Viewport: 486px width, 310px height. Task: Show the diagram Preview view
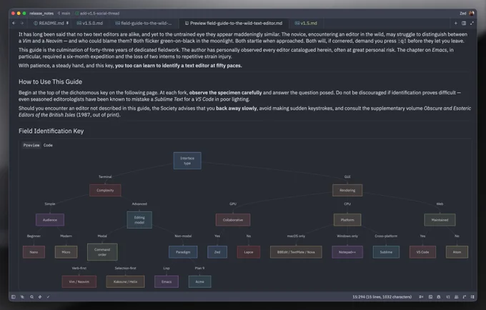click(x=31, y=145)
